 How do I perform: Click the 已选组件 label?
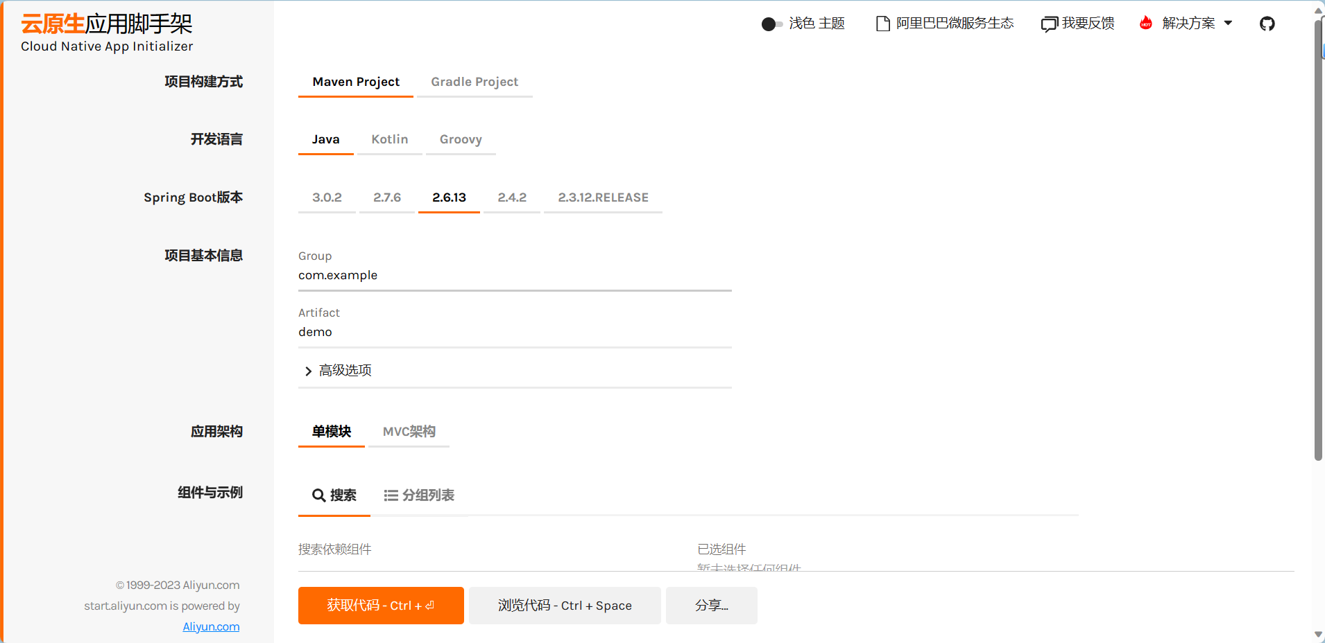pyautogui.click(x=721, y=549)
